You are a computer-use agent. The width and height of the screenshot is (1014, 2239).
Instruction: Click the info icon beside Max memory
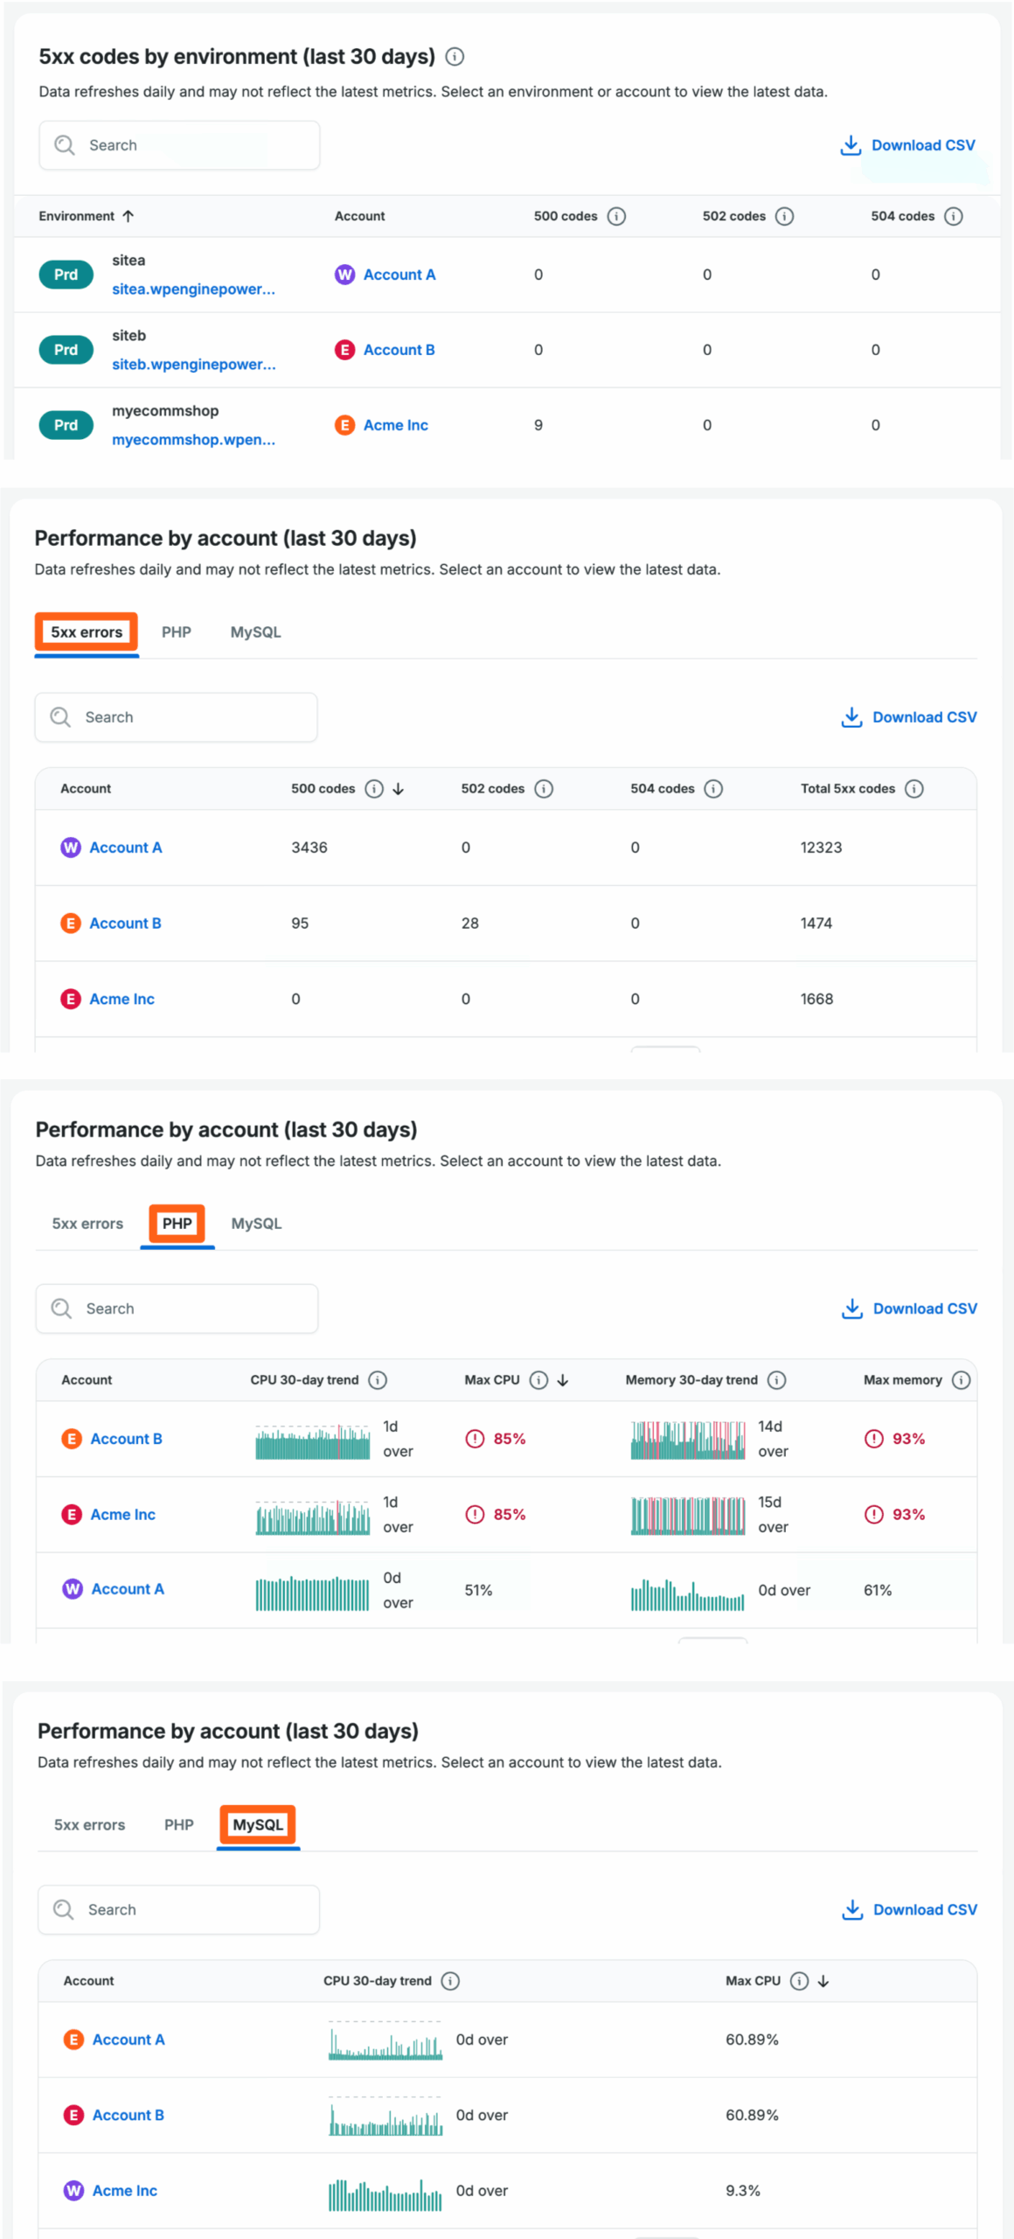pyautogui.click(x=961, y=1380)
